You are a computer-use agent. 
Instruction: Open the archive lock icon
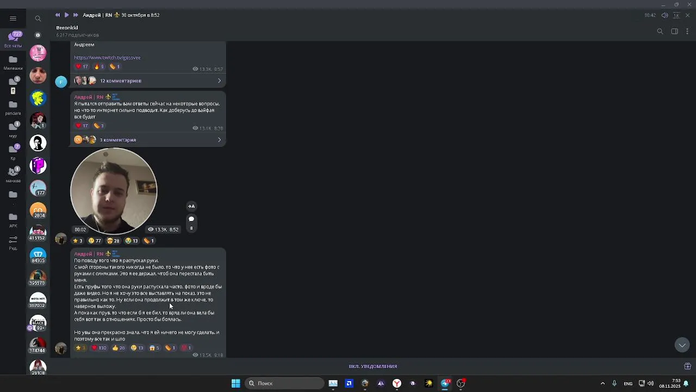38,35
